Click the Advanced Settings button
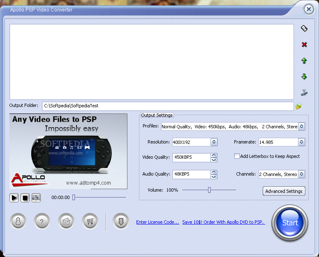Viewport: 319px width, 257px height. 284,191
